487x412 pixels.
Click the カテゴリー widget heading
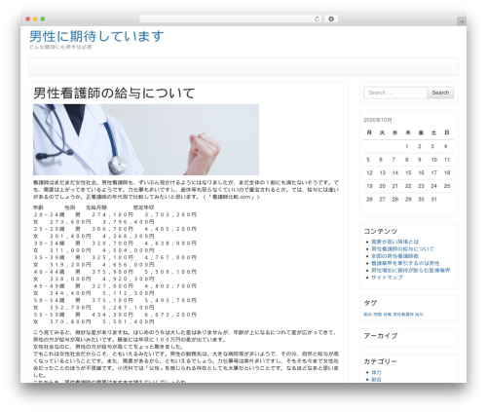pos(380,361)
